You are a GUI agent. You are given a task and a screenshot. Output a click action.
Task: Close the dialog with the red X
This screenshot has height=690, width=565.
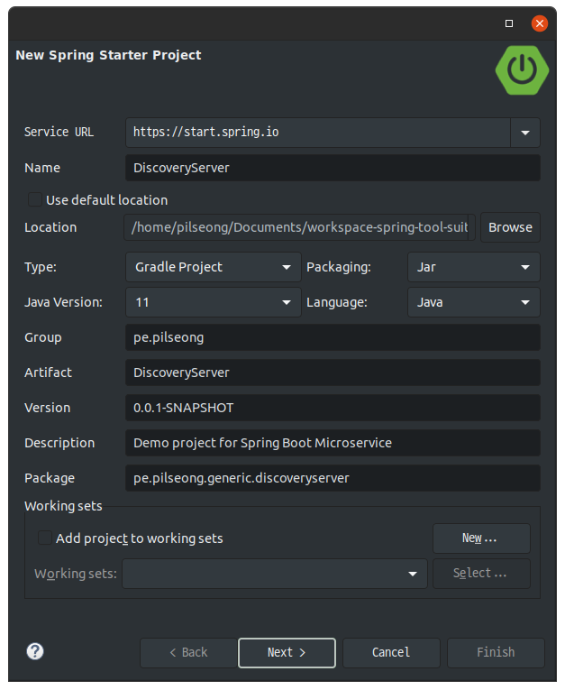(x=539, y=23)
